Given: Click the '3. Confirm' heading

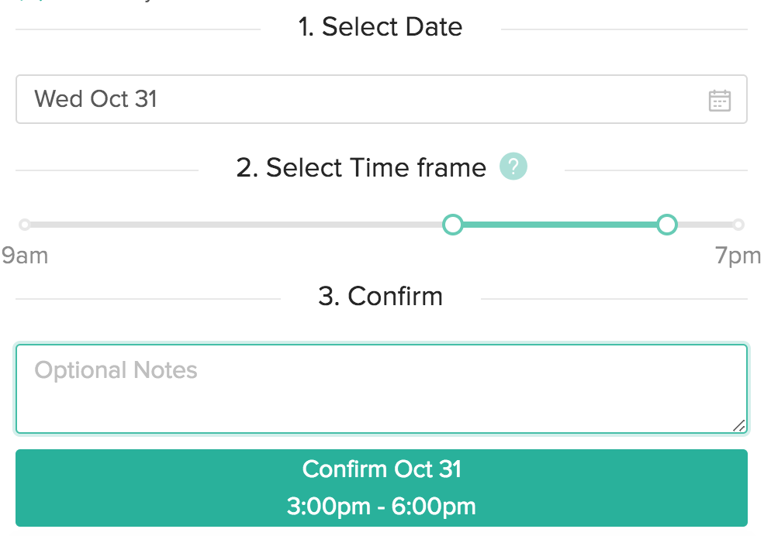Looking at the screenshot, I should tap(380, 296).
